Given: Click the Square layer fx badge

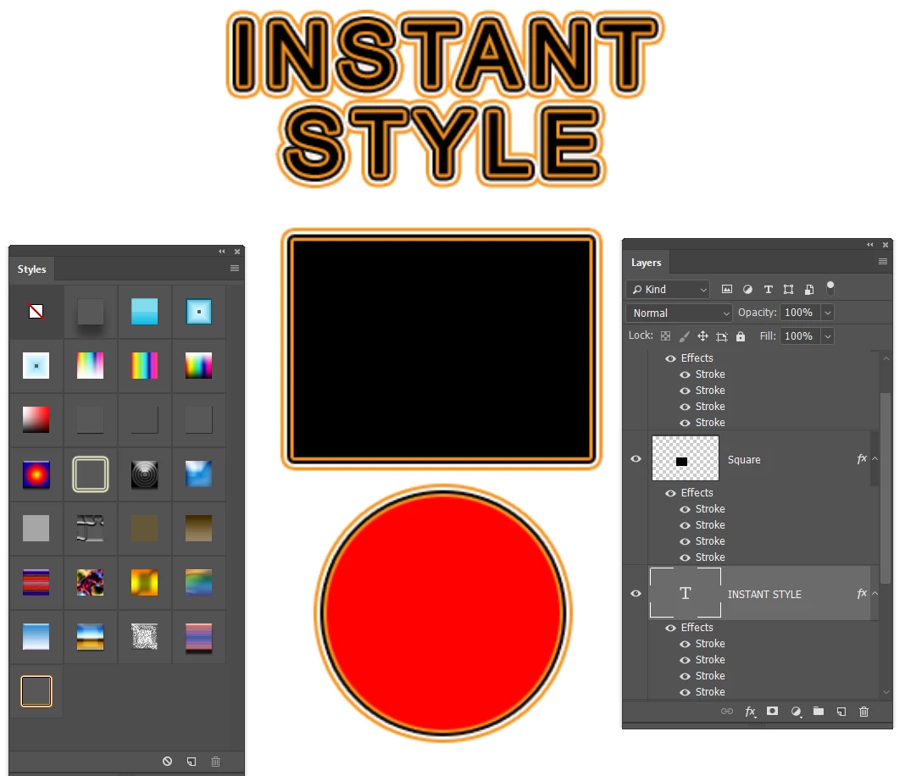Looking at the screenshot, I should pyautogui.click(x=862, y=458).
